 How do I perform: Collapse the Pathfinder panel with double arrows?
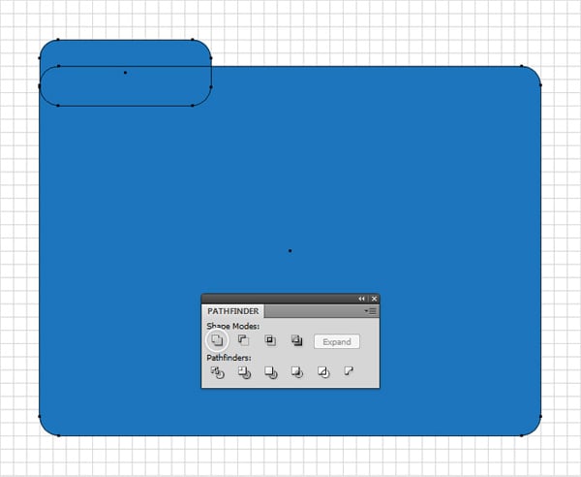[x=361, y=299]
